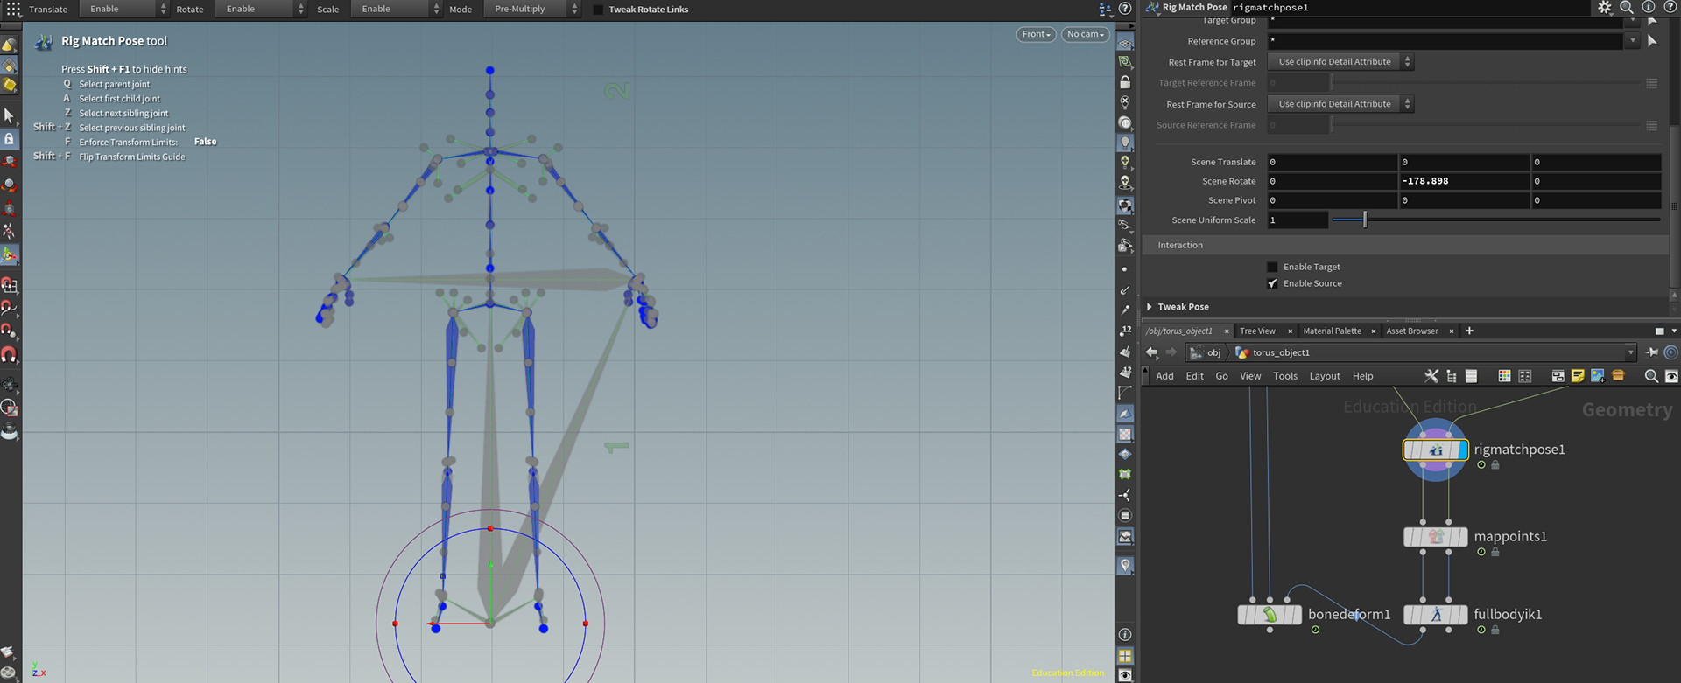This screenshot has width=1681, height=683.
Task: Pin the network editor pane
Action: pyautogui.click(x=1652, y=352)
